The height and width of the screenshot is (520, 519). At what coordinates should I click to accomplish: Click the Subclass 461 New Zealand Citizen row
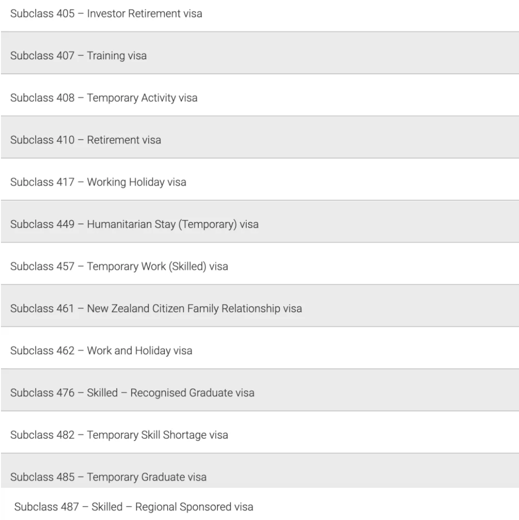156,309
